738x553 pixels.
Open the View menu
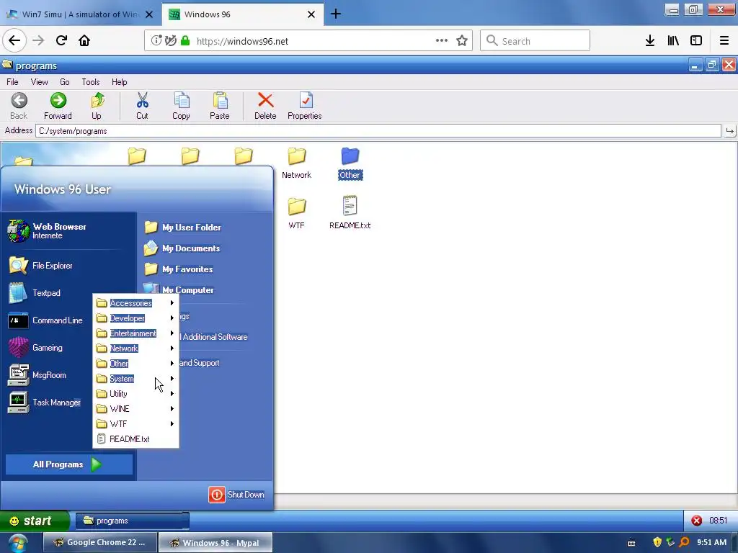tap(39, 82)
